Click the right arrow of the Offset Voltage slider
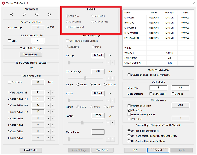Viewport: 197px width, 155px height. coord(112,78)
